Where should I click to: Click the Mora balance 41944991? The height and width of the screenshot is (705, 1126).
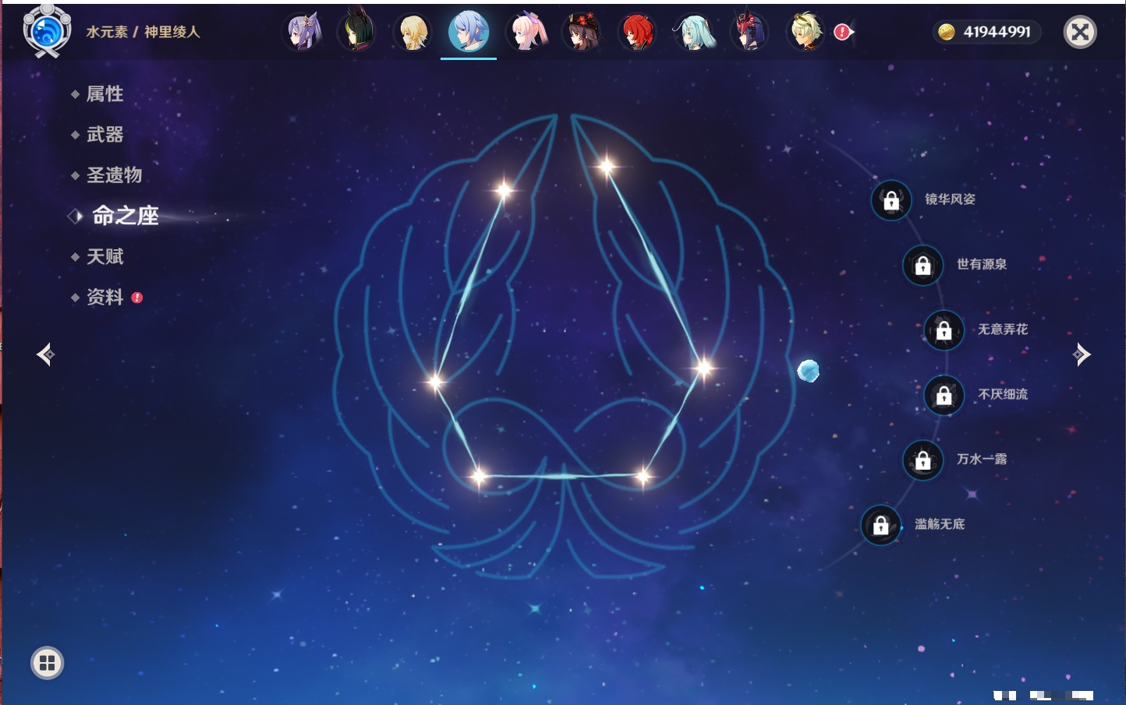(x=986, y=32)
